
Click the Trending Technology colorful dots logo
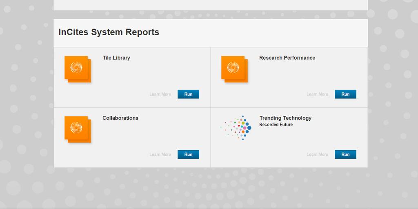tap(236, 128)
